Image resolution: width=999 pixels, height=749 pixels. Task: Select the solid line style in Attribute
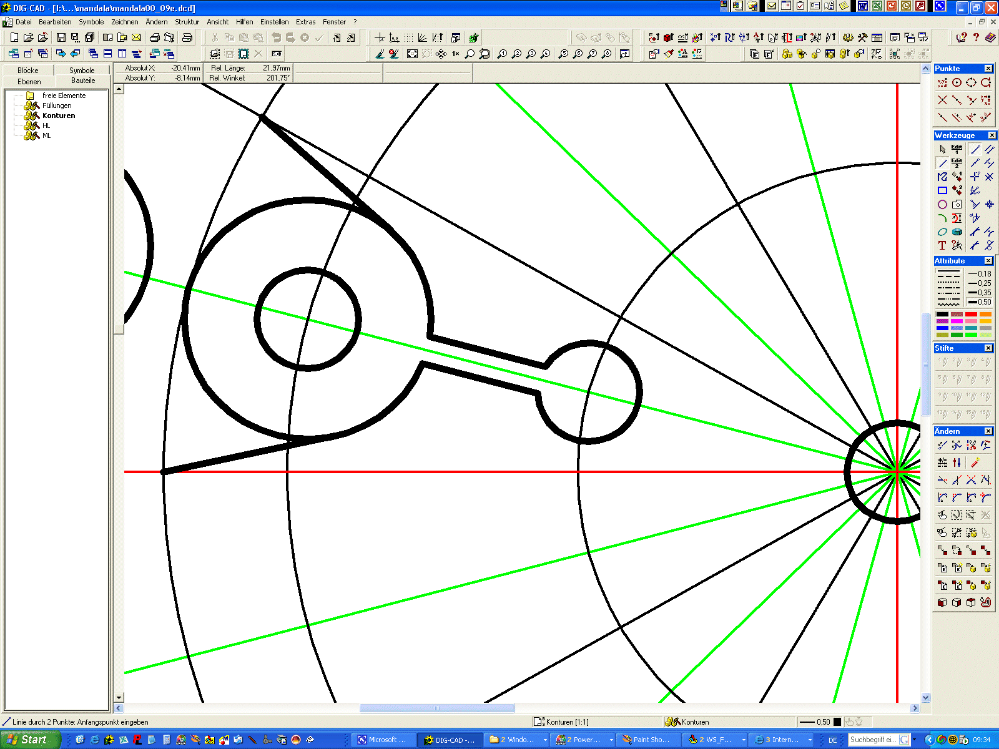click(948, 272)
